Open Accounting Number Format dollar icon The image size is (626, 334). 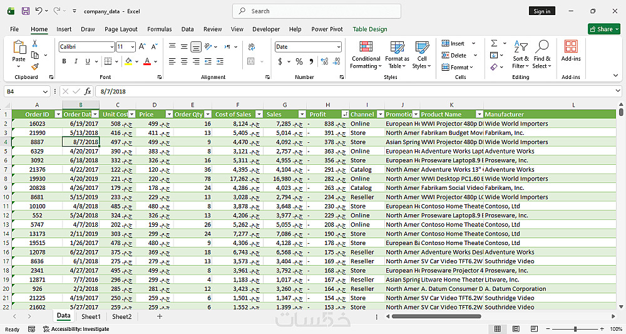pos(280,61)
